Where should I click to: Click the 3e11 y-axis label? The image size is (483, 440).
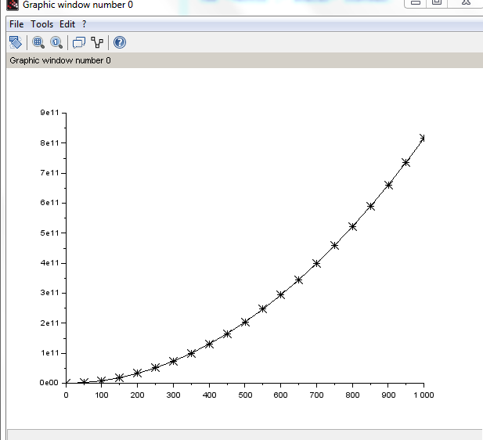(49, 293)
